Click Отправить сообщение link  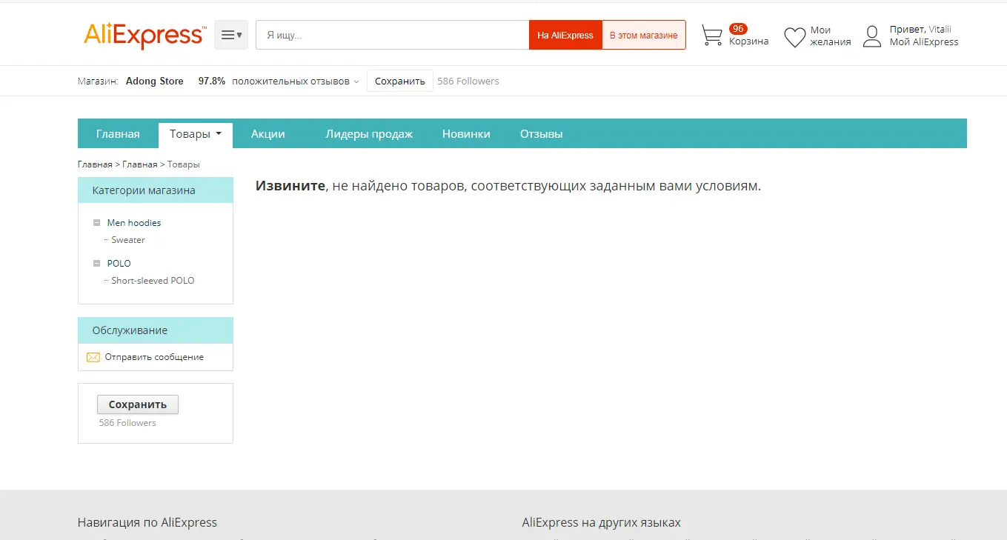154,357
